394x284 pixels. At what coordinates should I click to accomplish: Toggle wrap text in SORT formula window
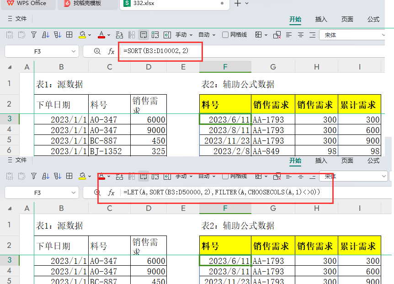[144, 35]
